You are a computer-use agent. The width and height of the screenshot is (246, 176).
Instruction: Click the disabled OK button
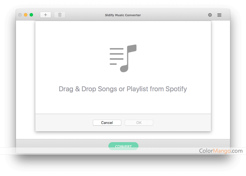click(x=139, y=123)
